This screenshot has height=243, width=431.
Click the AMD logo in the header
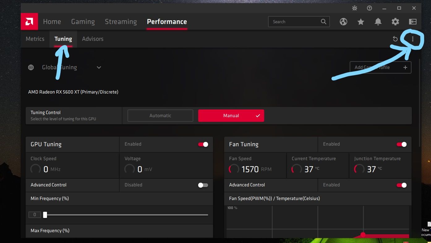29,22
